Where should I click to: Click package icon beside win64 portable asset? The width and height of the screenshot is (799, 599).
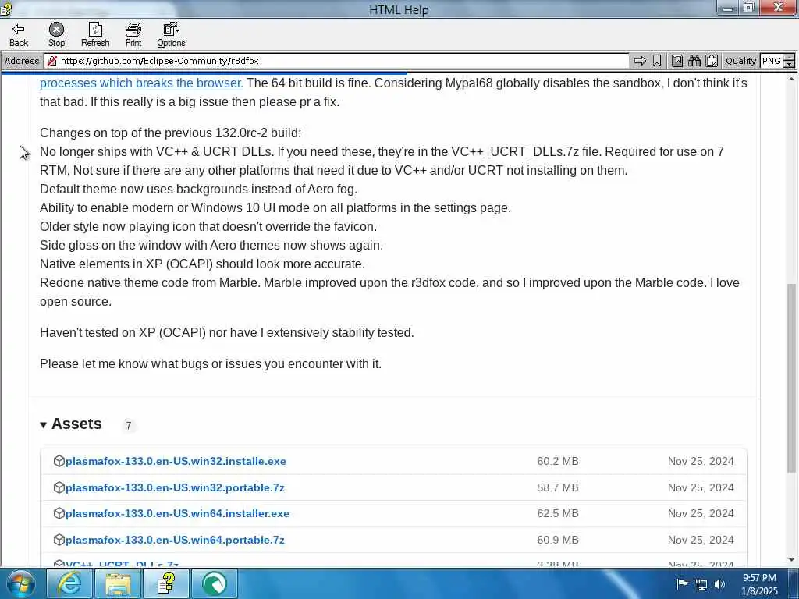point(59,540)
